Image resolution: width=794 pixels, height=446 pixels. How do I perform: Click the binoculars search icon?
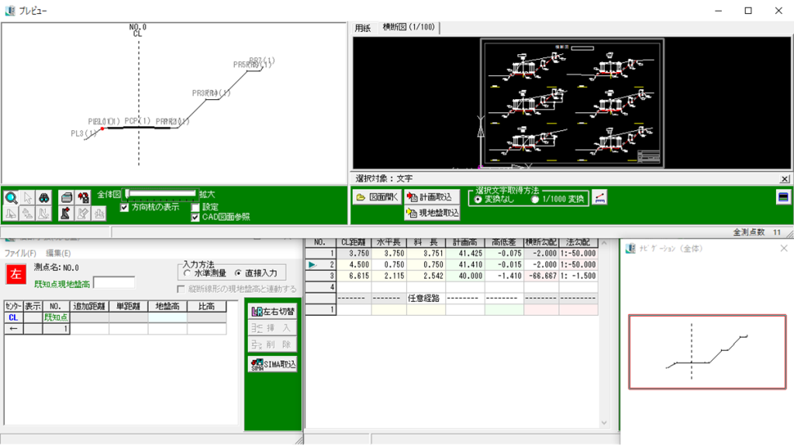(x=45, y=197)
